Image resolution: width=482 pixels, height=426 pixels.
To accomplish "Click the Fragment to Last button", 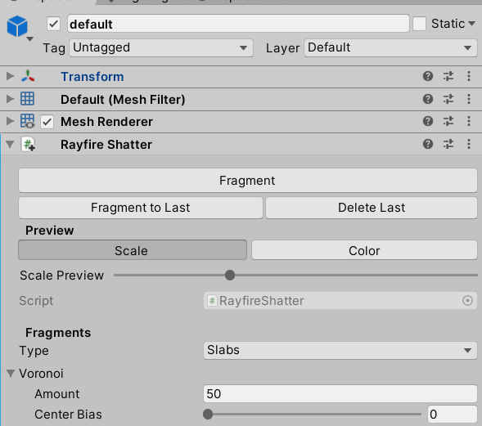I will [x=141, y=208].
